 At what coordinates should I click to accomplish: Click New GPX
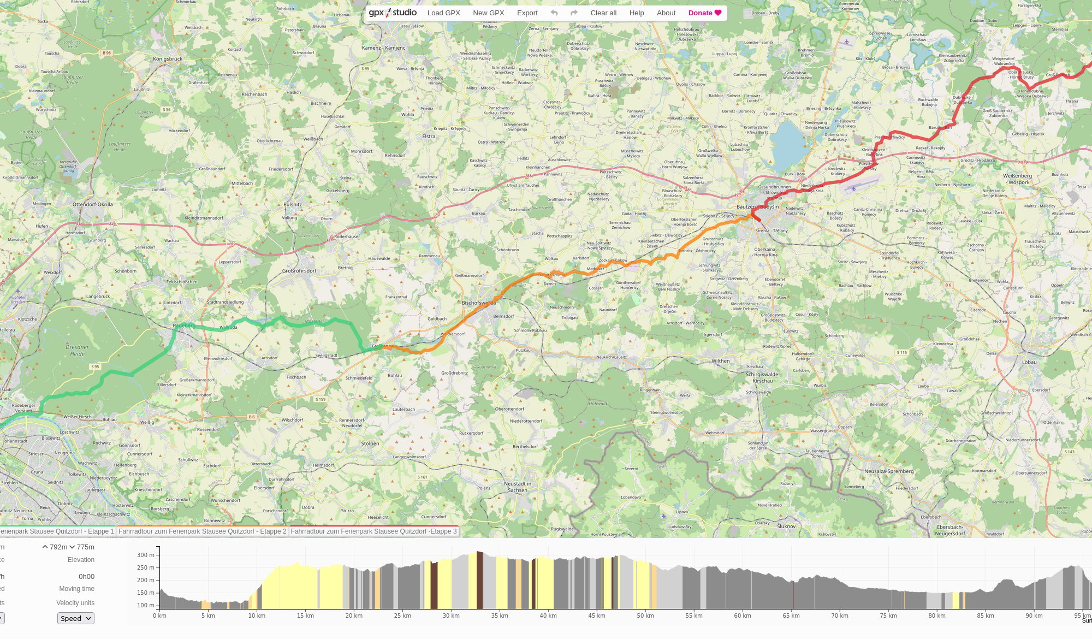(488, 13)
